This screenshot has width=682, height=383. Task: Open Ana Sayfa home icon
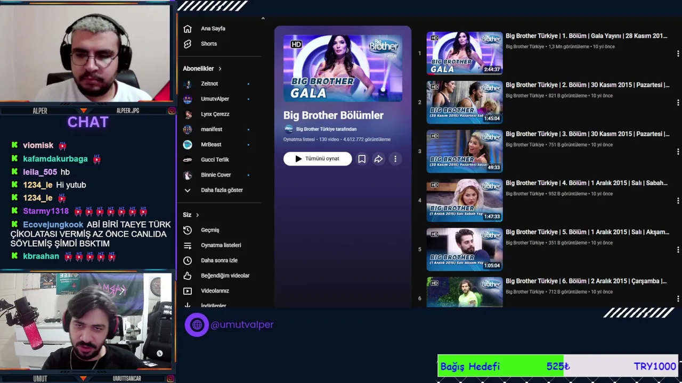coord(188,29)
